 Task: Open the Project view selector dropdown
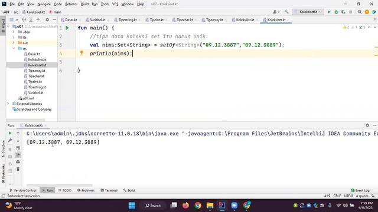pyautogui.click(x=14, y=19)
